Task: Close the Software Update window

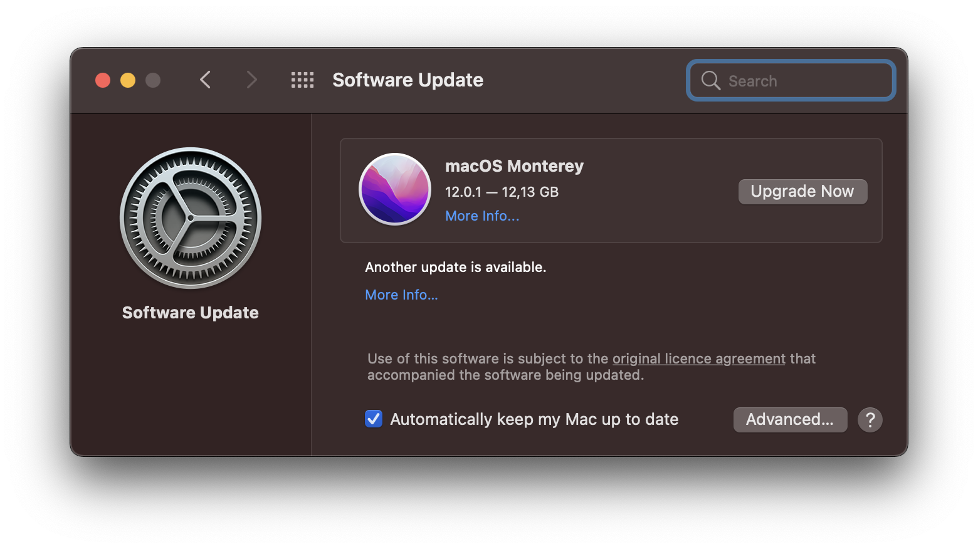Action: tap(103, 80)
